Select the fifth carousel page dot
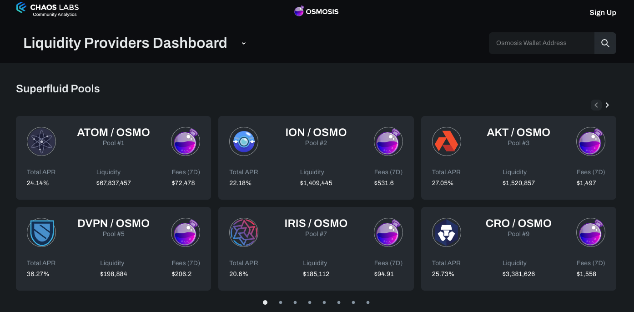Viewport: 634px width, 312px height. point(324,302)
